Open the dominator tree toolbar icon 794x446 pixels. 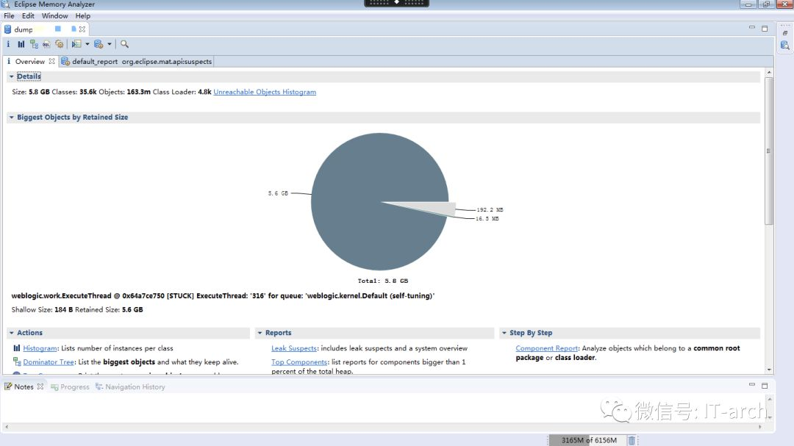pos(34,44)
